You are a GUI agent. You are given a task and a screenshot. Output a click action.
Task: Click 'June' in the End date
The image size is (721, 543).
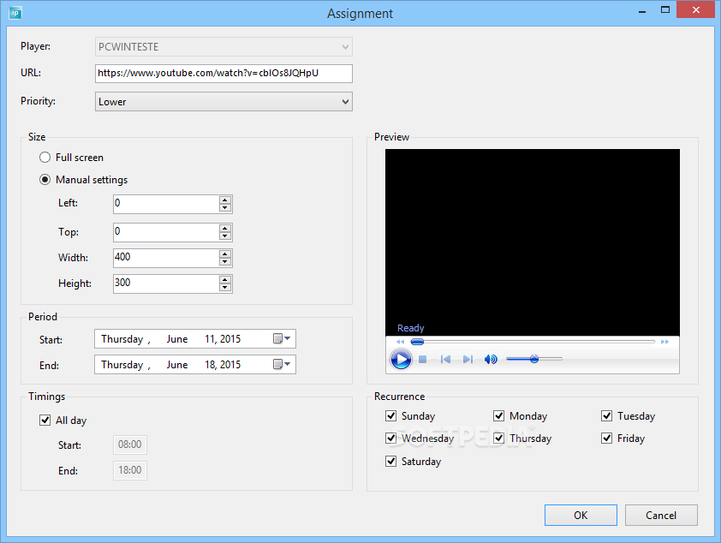click(x=177, y=365)
